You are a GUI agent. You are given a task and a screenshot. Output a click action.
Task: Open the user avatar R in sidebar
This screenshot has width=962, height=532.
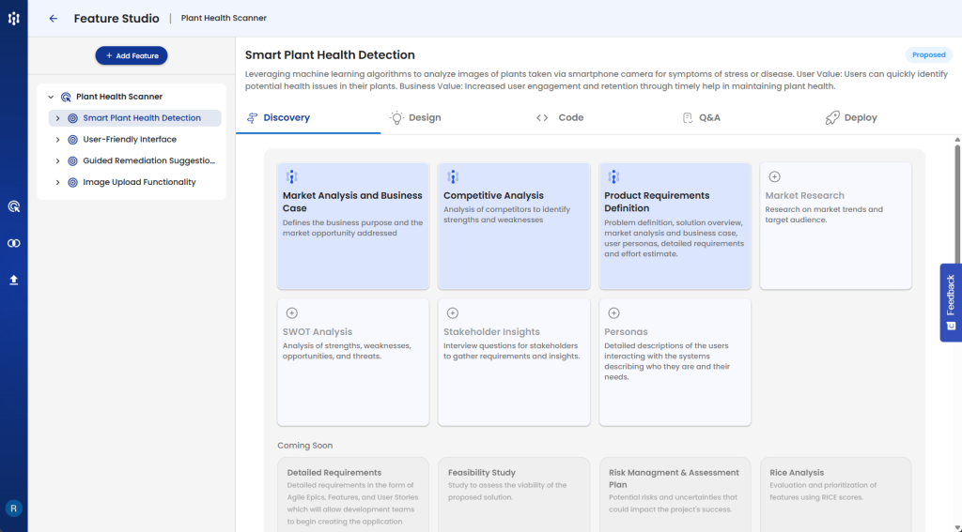click(13, 508)
